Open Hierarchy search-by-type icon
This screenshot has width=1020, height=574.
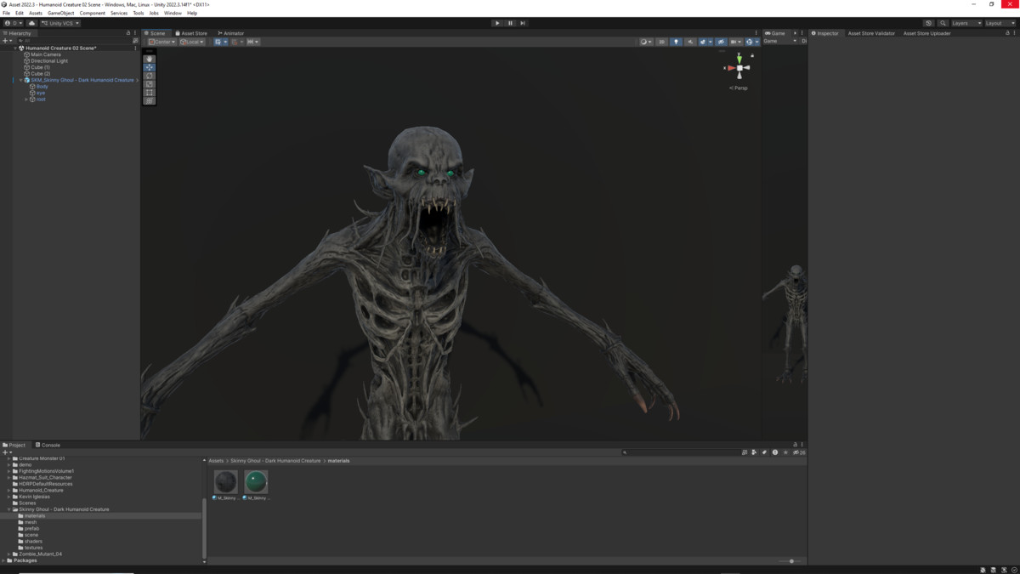(x=135, y=41)
